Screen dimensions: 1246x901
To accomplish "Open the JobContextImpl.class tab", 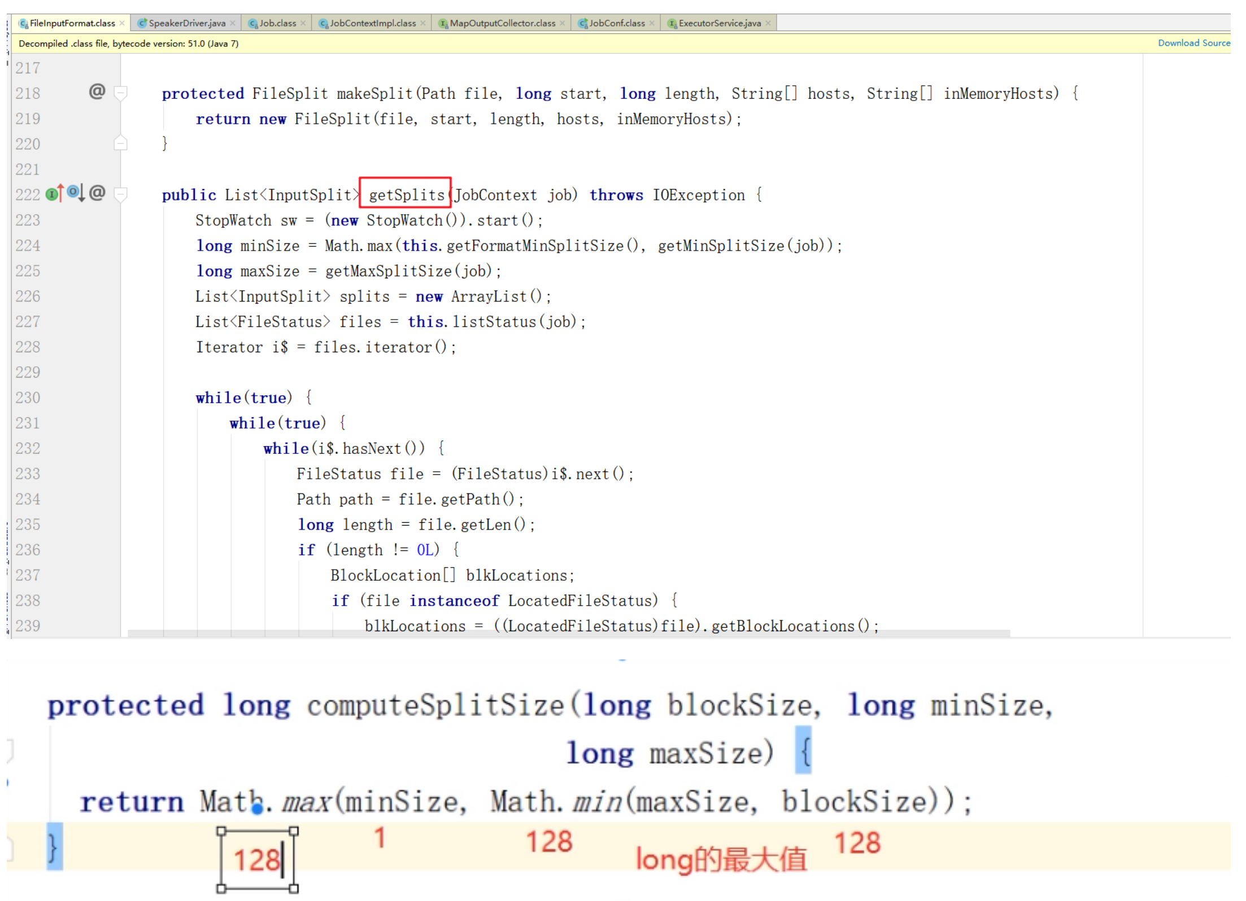I will [x=372, y=23].
